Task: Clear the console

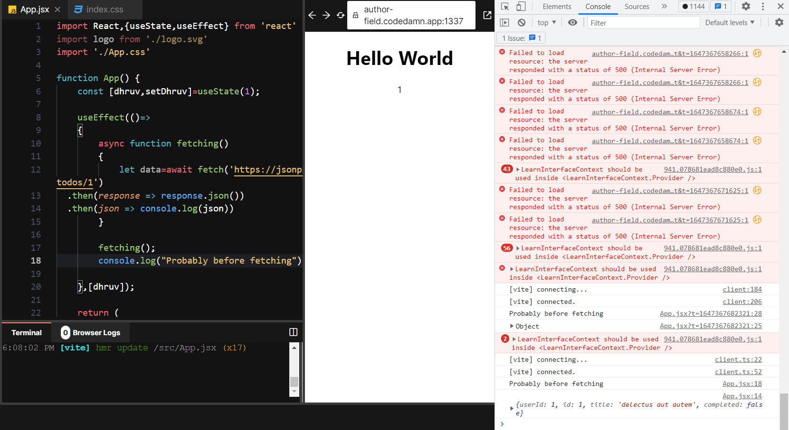Action: pos(522,22)
